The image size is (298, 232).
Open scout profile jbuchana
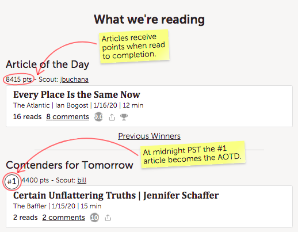(74, 79)
